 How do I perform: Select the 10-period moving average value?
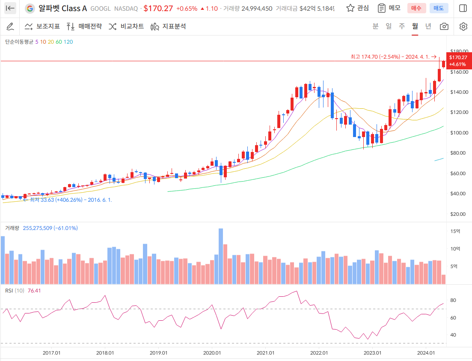(43, 42)
